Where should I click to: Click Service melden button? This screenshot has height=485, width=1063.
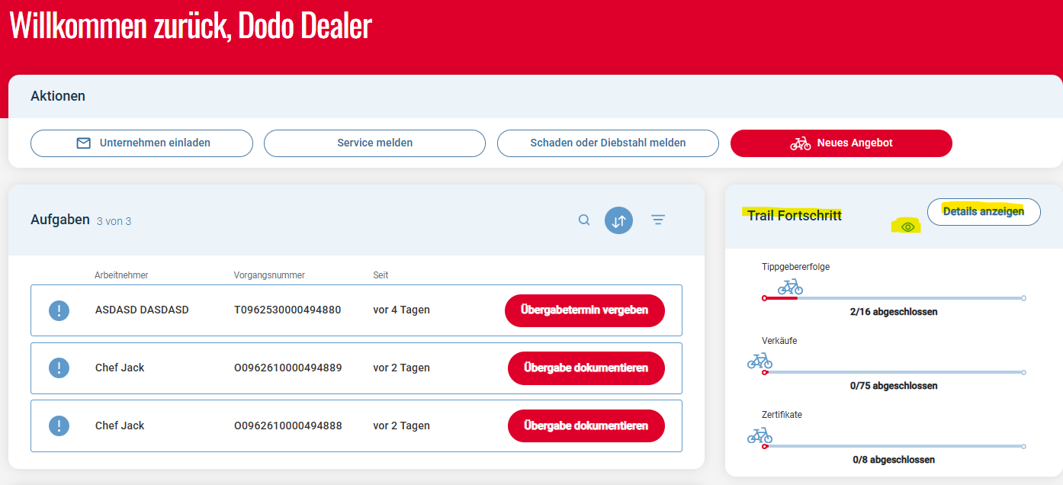tap(374, 143)
